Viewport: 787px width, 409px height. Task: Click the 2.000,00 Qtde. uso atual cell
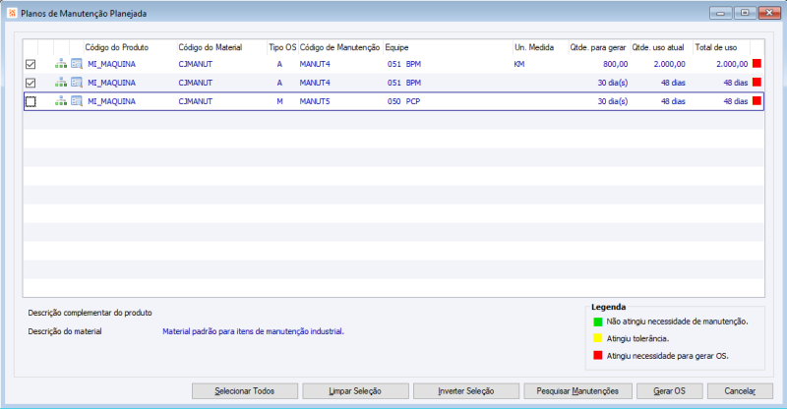[x=670, y=64]
